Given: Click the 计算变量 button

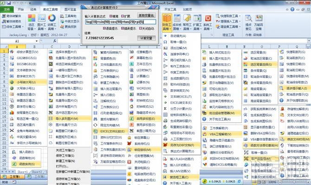Looking at the screenshot, I should point(146,38).
